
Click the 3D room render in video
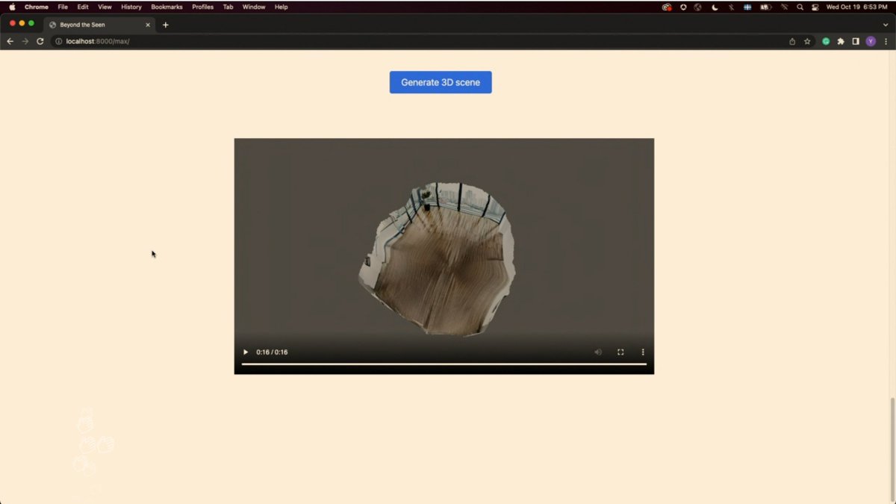(x=438, y=258)
